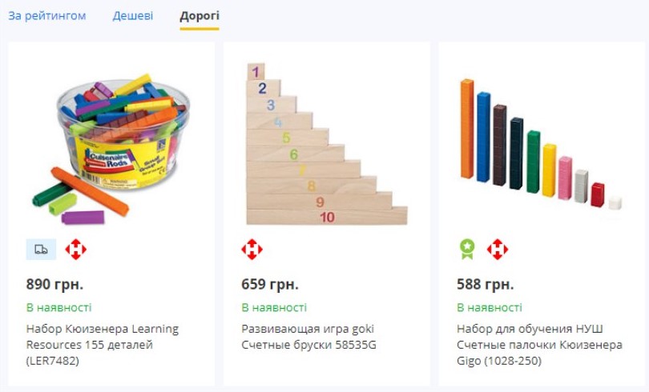
Task: Open Набор для обучения НУШ Gigo link
Action: pos(539,345)
